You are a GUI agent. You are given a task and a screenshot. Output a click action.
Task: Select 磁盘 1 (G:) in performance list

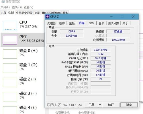pyautogui.click(x=23, y=68)
